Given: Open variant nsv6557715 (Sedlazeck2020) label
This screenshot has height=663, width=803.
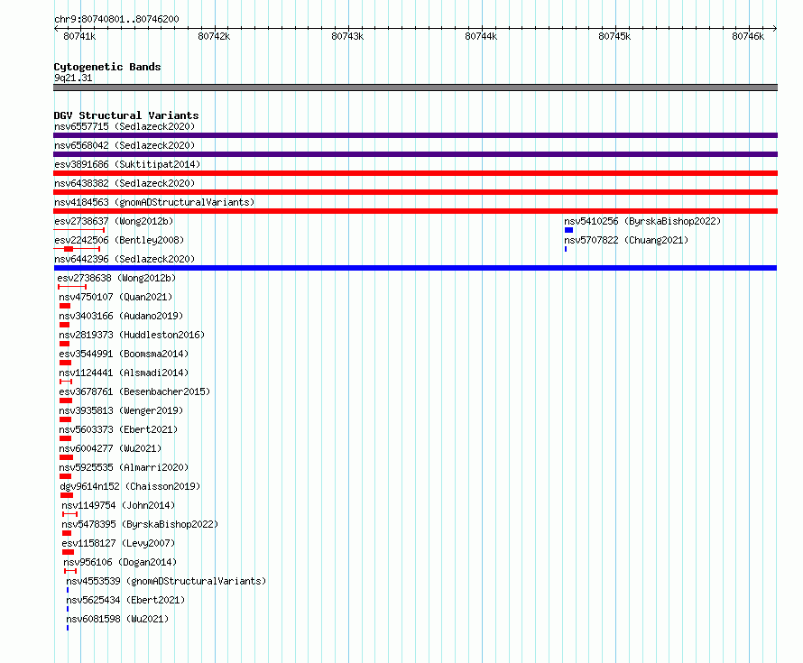Looking at the screenshot, I should [125, 126].
